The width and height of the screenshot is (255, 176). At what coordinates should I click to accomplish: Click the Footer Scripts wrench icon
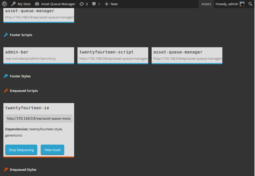click(6, 35)
